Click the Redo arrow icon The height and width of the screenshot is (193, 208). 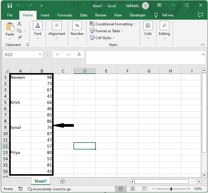(30, 6)
